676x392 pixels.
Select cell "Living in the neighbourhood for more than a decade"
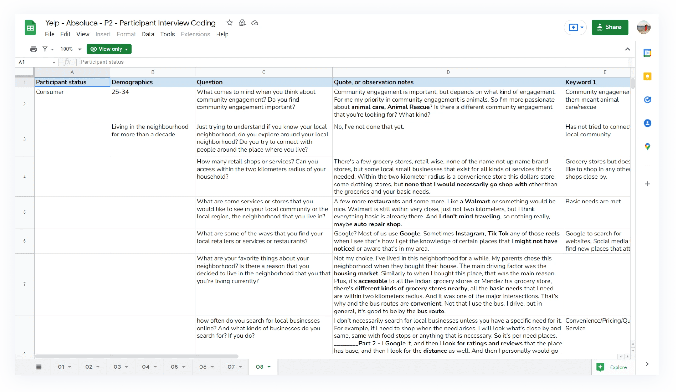point(153,139)
